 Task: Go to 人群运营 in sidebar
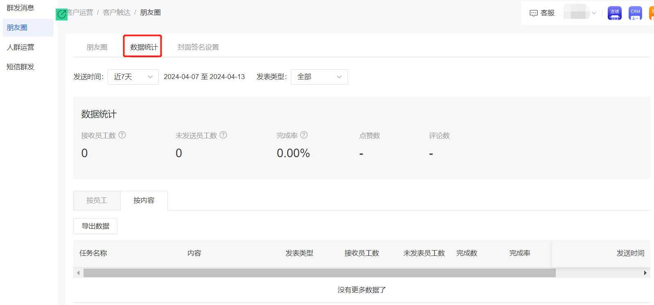pos(20,47)
